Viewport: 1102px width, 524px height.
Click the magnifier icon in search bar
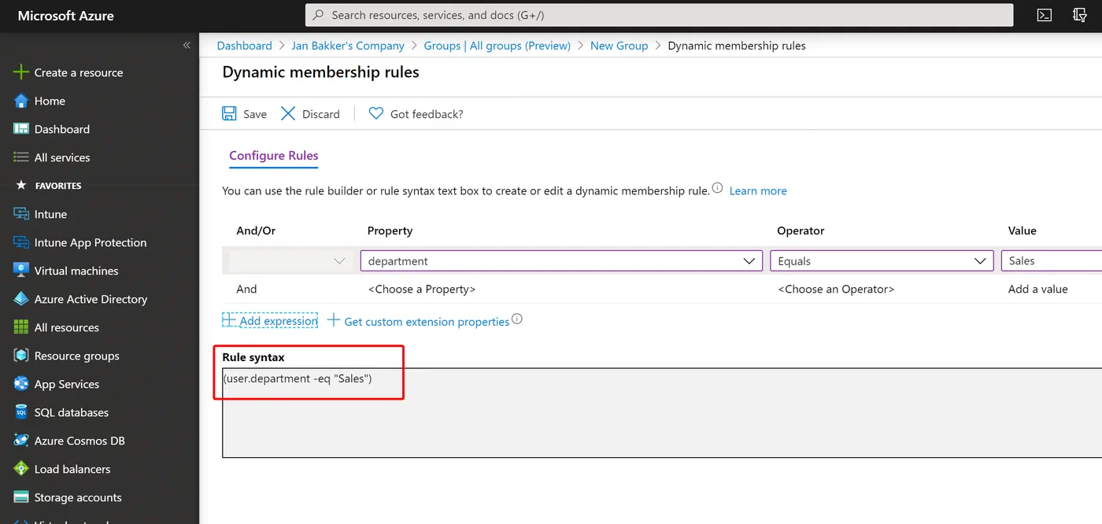[318, 15]
